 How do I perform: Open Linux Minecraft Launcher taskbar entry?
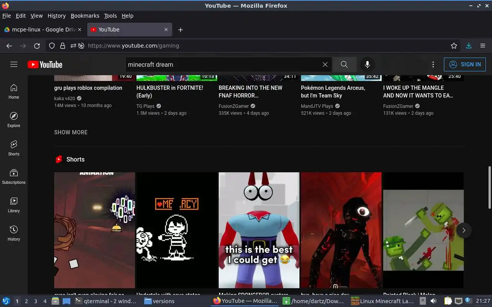[x=383, y=301]
